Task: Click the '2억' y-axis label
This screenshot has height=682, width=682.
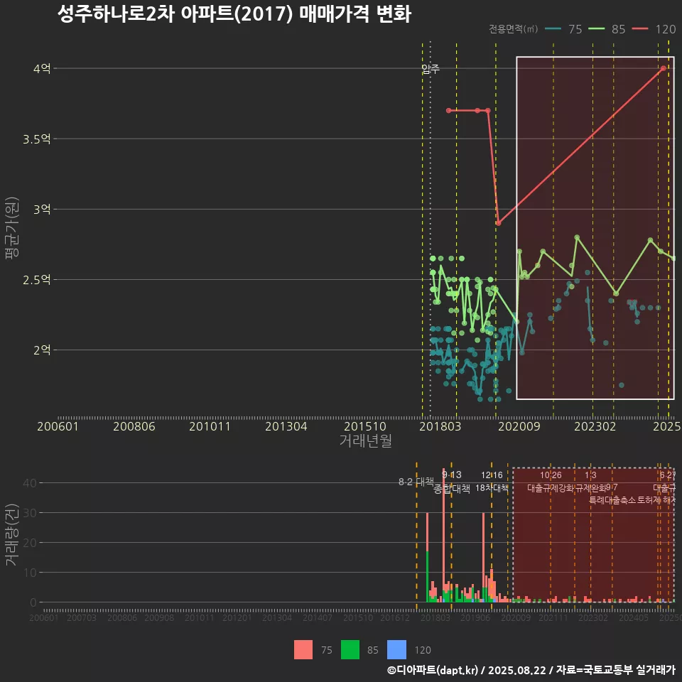Action: point(42,350)
